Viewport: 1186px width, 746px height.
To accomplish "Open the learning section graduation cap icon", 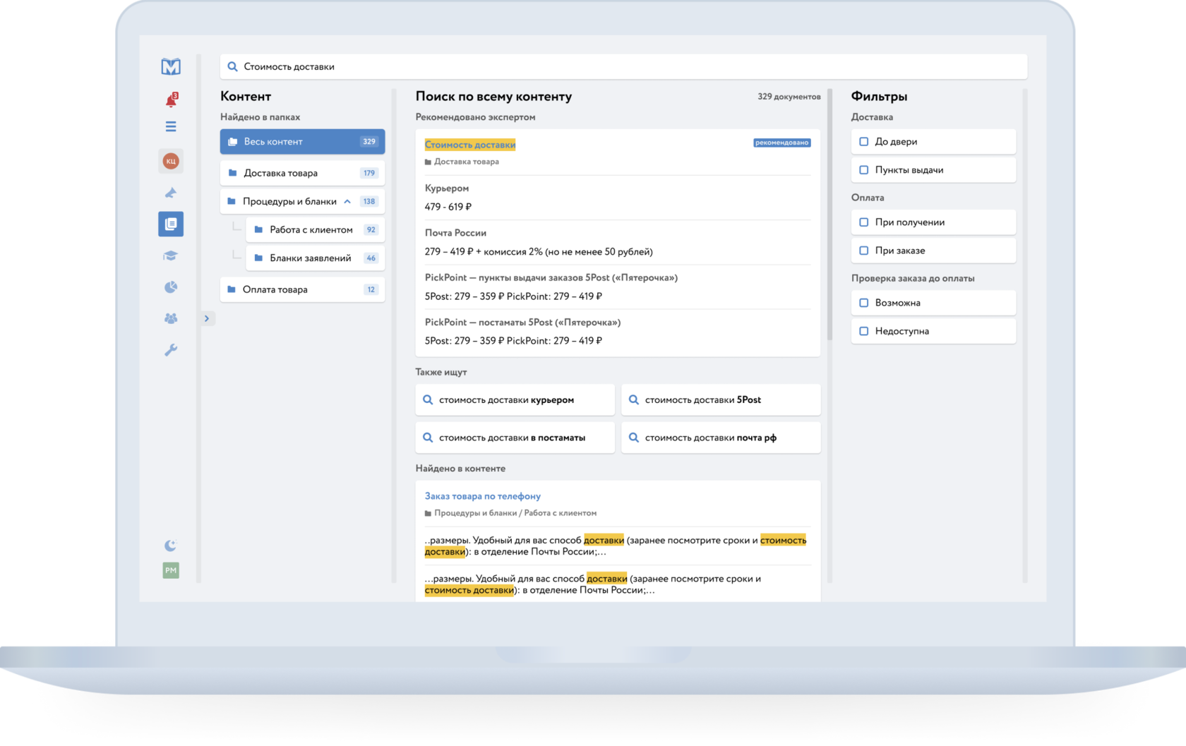I will 171,255.
